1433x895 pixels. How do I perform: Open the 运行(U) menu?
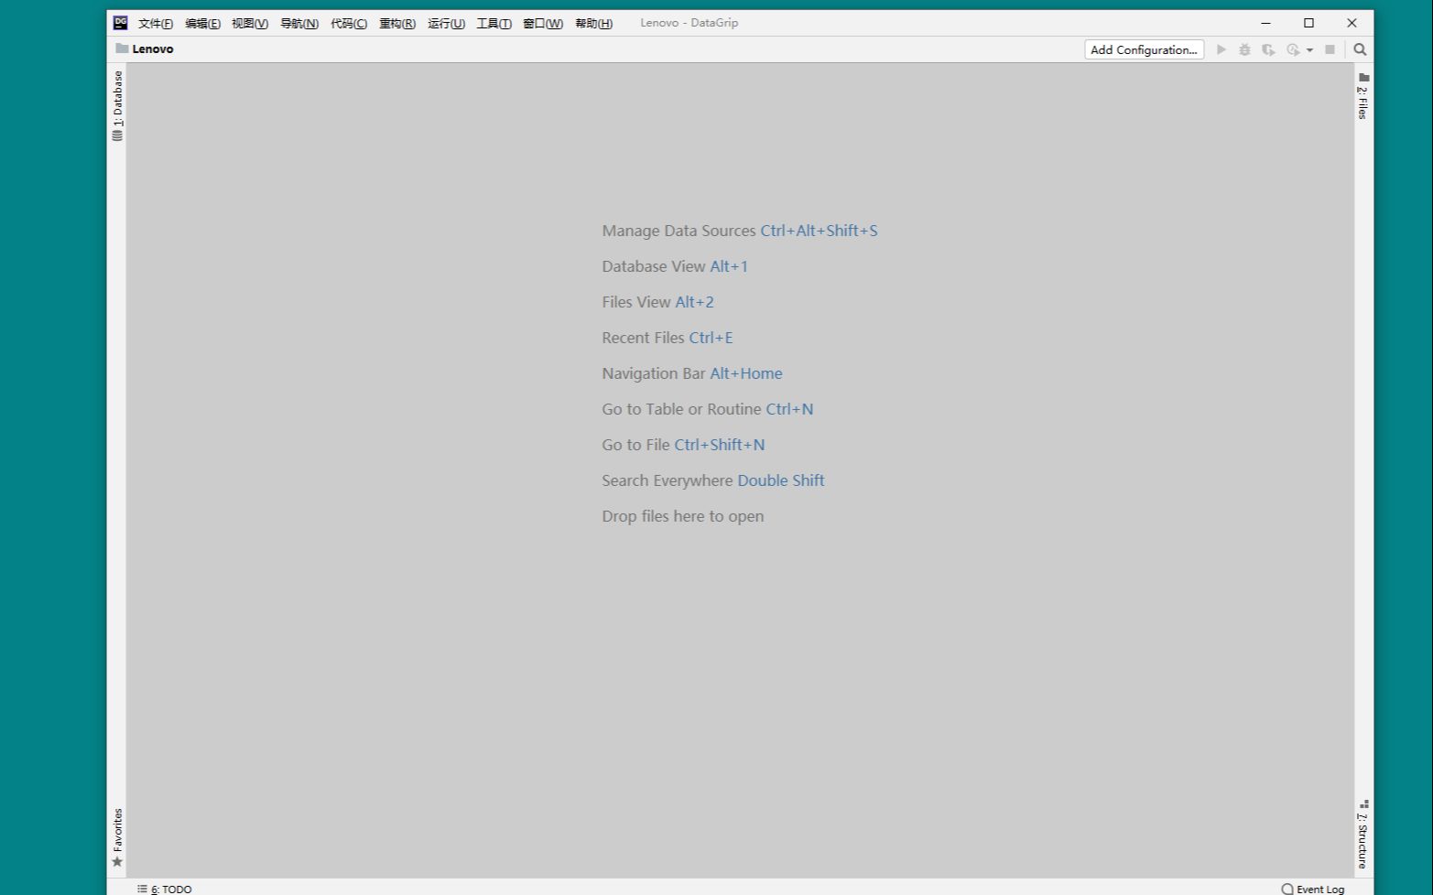[x=446, y=24]
